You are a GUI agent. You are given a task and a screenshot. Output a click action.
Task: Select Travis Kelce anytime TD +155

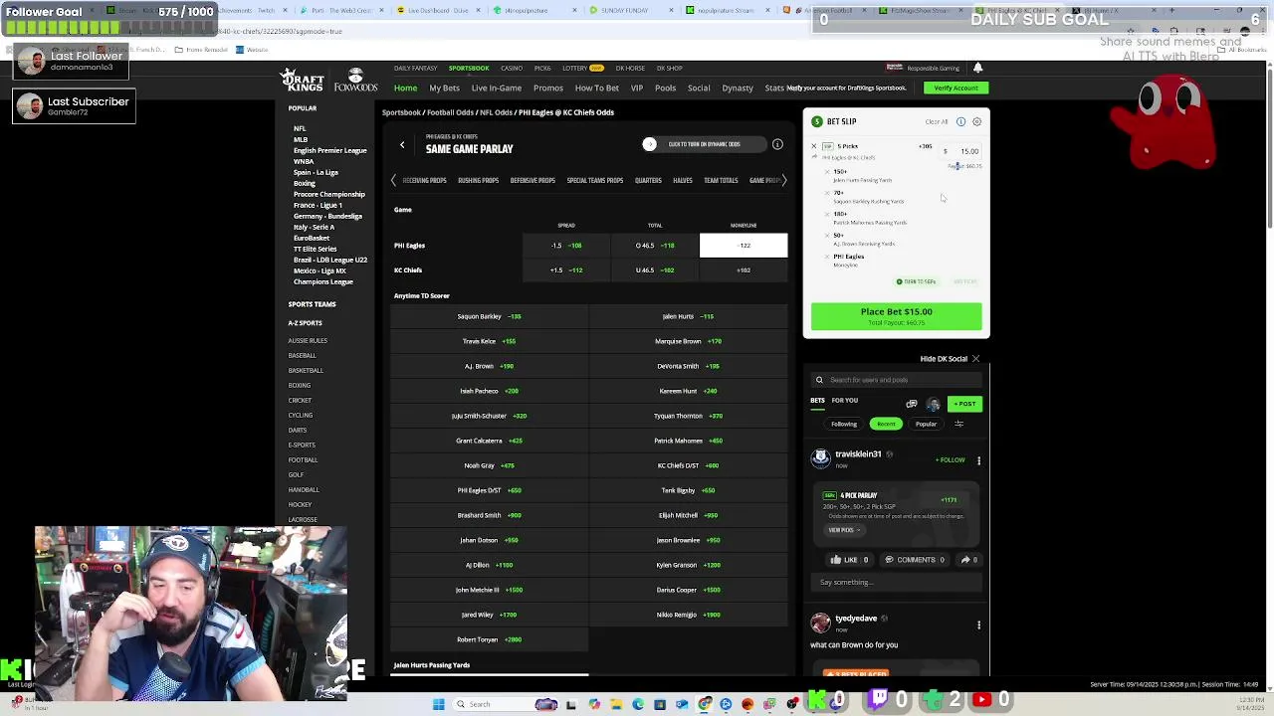[x=490, y=341]
